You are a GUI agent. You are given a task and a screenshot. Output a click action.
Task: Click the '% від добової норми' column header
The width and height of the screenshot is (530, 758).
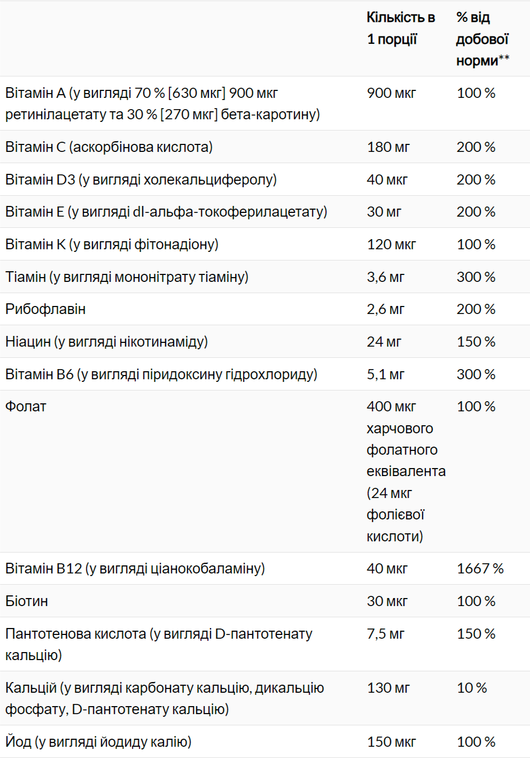click(x=482, y=39)
